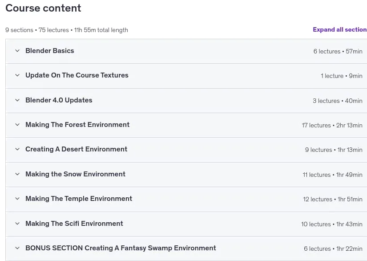367x261 pixels.
Task: Select the Blender 4.0 Updates title
Action: [59, 100]
